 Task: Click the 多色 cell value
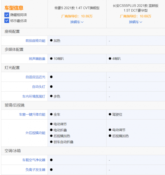click(57, 97)
